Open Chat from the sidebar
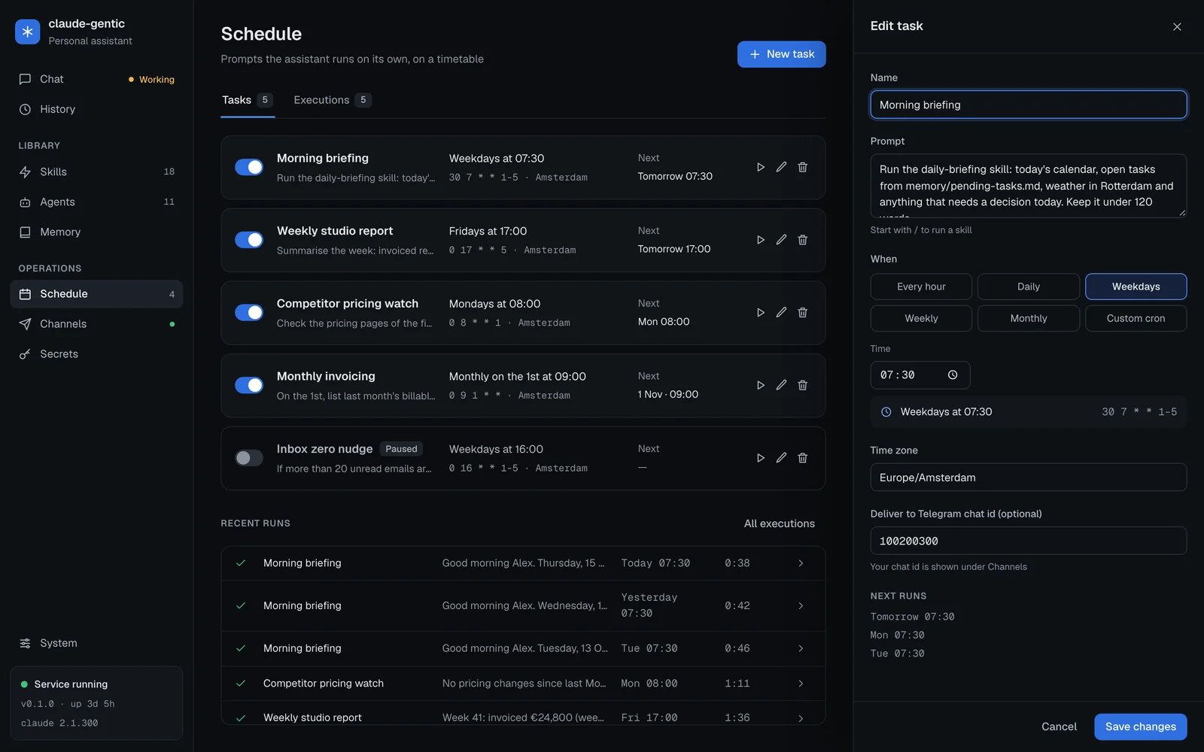Image resolution: width=1204 pixels, height=752 pixels. click(96, 79)
